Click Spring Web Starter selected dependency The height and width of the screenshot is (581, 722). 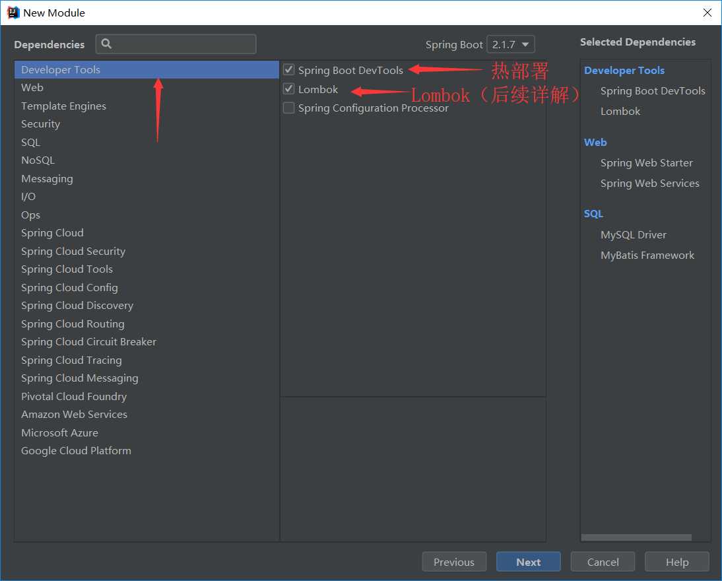pos(647,163)
